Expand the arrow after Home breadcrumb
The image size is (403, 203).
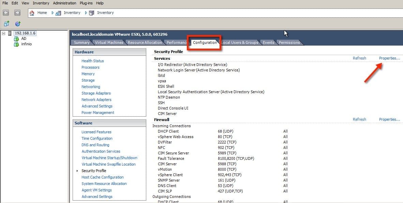pos(53,13)
